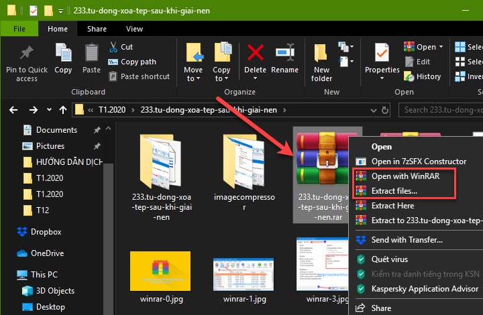Click the Copy ribbon button
Viewport: 483px width, 315px height.
point(63,58)
